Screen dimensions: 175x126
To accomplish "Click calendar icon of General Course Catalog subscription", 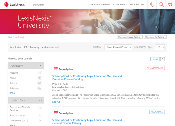I will [56, 113].
